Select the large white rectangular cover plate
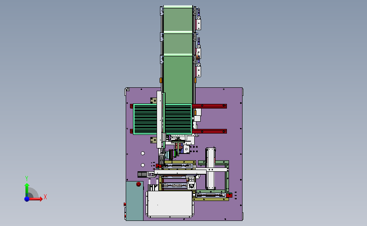Image resolution: width=367 pixels, height=226 pixels. [x=170, y=204]
